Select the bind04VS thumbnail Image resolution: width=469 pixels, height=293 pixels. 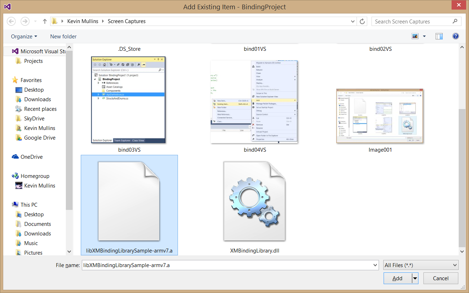click(x=254, y=102)
